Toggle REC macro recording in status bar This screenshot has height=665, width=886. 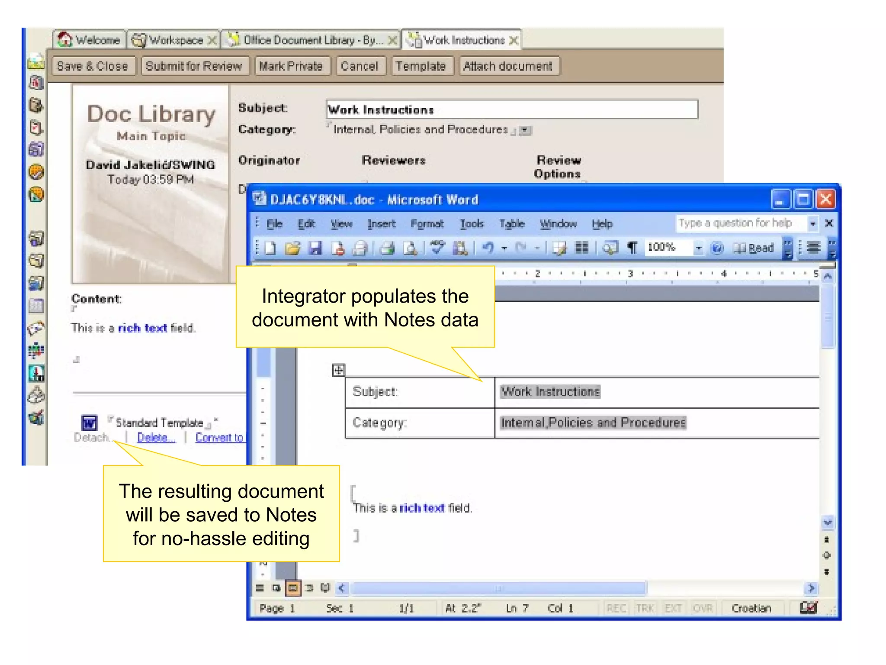tap(616, 608)
